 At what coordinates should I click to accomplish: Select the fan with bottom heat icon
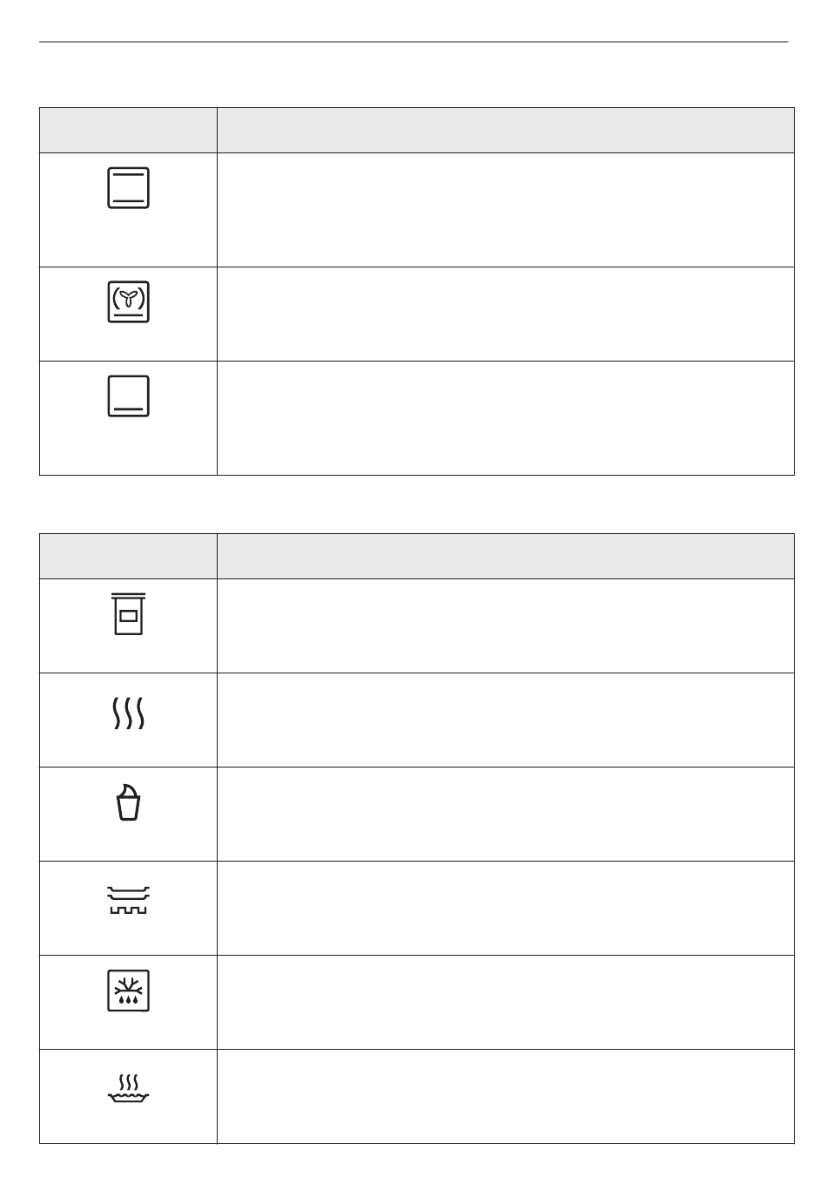pyautogui.click(x=129, y=301)
